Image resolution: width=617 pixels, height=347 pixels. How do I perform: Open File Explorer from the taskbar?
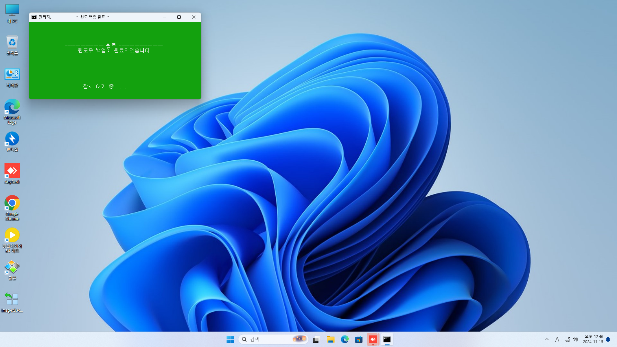330,339
